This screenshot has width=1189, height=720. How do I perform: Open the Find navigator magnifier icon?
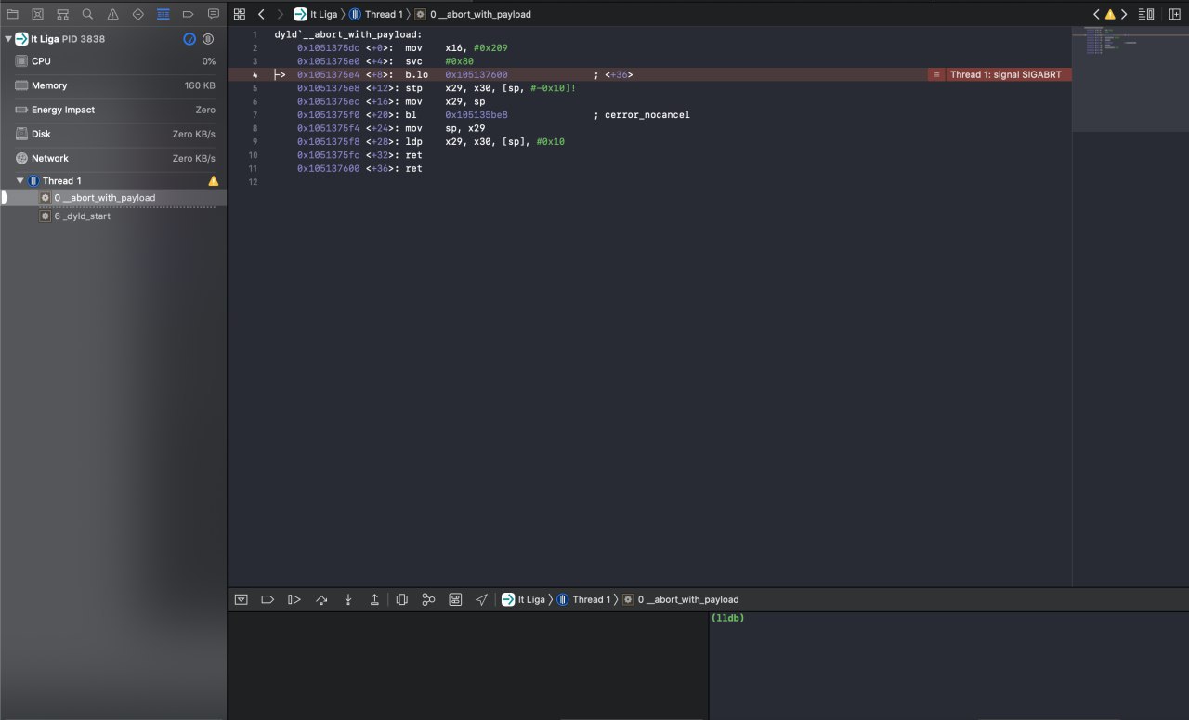click(87, 15)
